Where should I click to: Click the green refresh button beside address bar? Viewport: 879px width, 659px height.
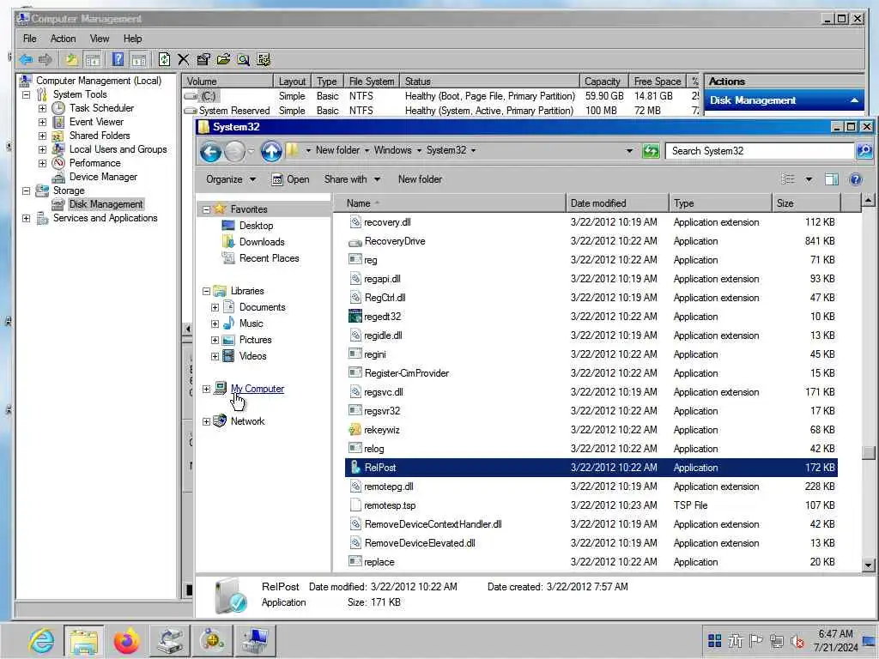pos(651,151)
